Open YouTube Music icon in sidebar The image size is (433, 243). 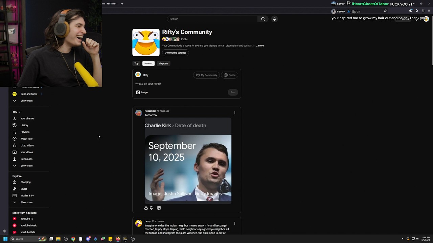pos(15,225)
